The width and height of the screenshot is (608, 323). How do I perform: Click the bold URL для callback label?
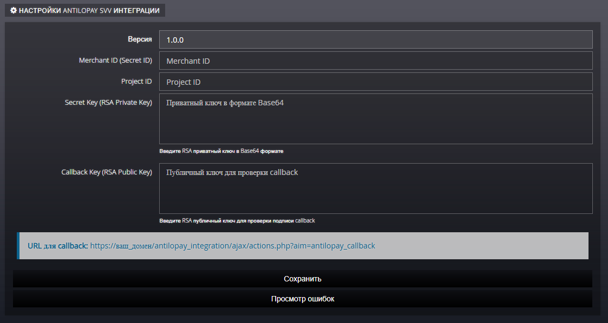coord(57,246)
